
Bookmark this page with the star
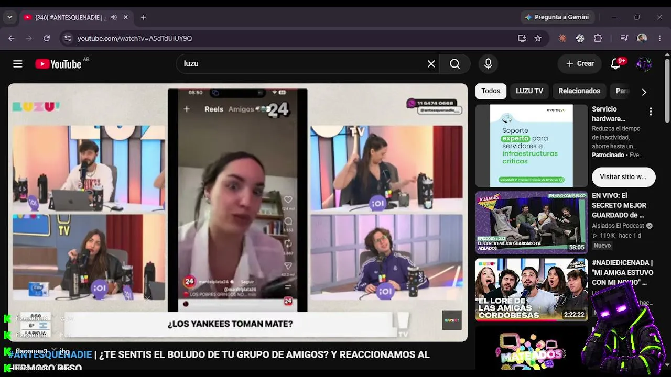(x=538, y=38)
